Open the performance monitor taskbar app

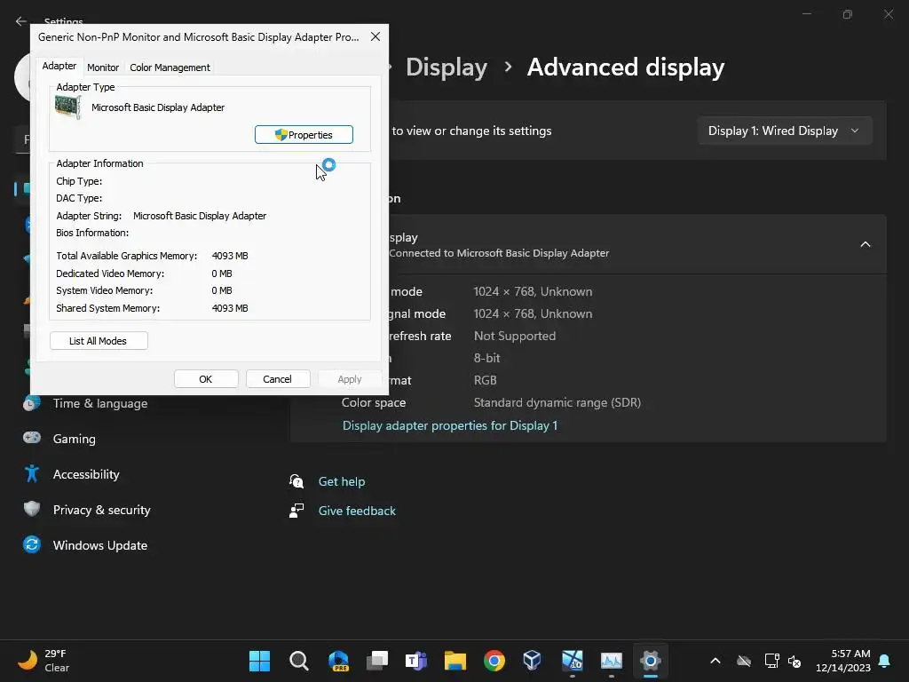coord(611,661)
